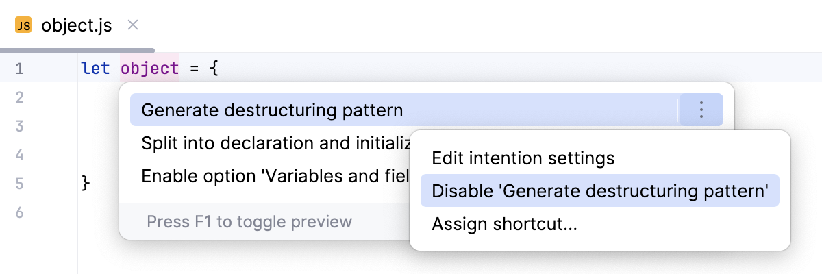Click the 'Press F1 to toggle preview' hint

click(x=249, y=222)
